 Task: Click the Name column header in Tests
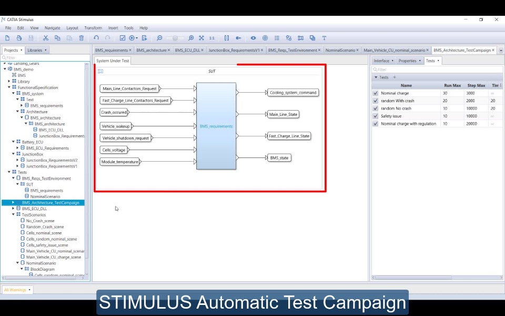[406, 85]
